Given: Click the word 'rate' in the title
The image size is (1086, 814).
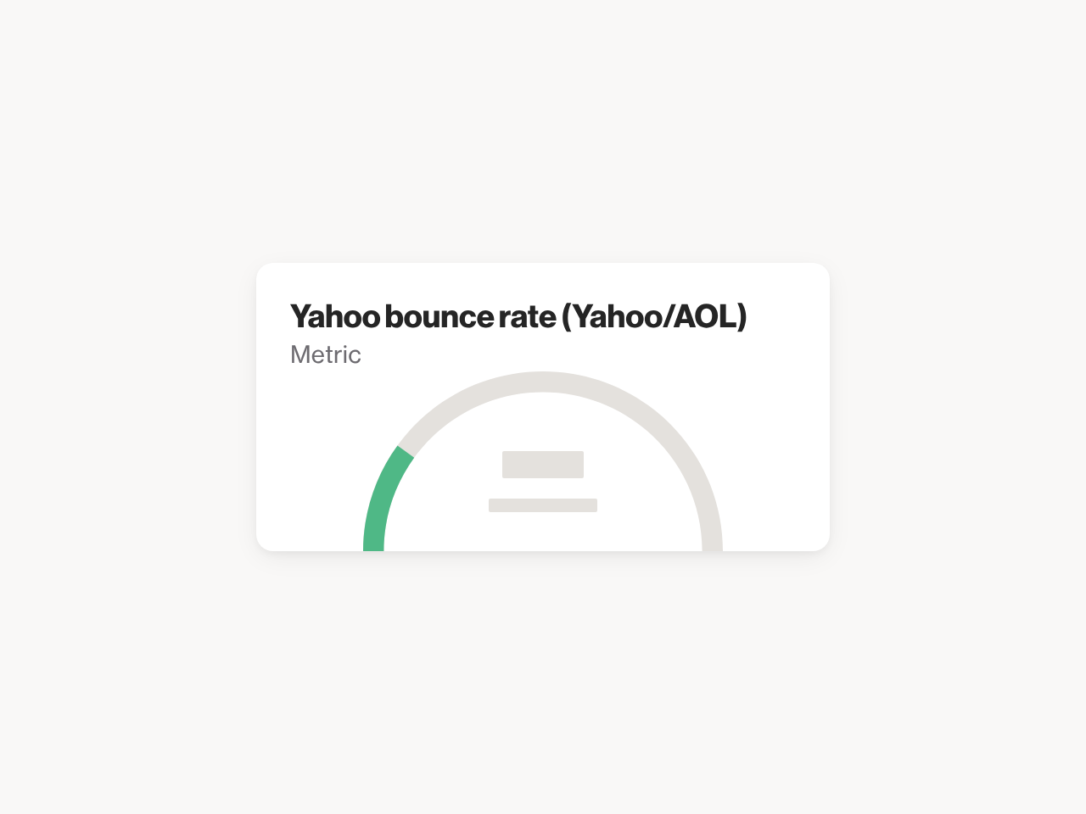Looking at the screenshot, I should point(528,316).
